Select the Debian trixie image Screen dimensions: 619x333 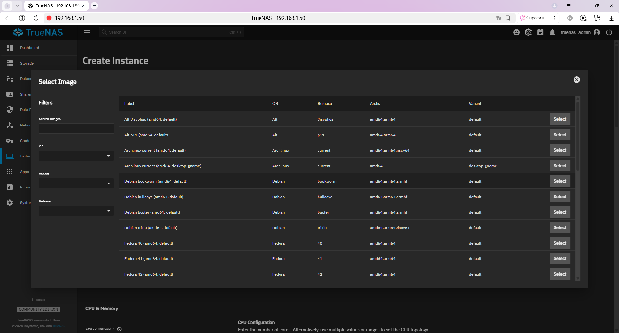pos(560,227)
